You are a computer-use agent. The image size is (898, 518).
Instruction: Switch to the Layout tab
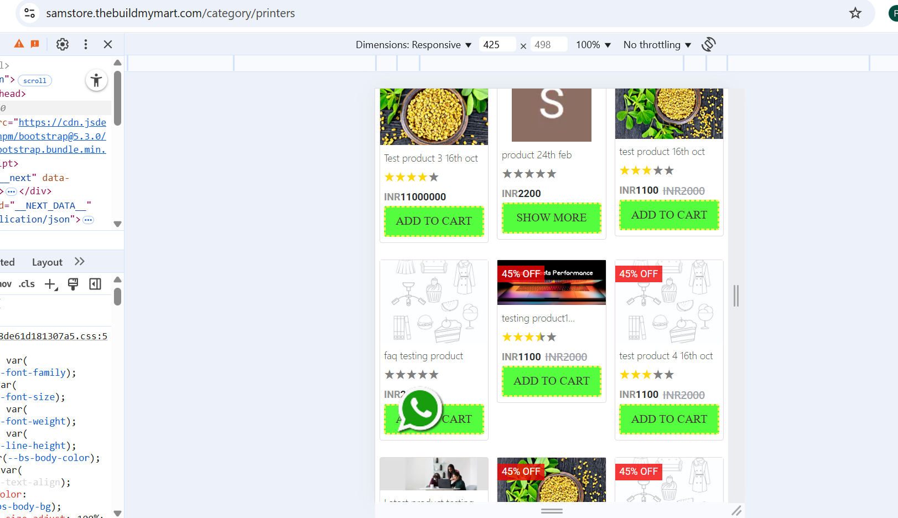point(47,262)
